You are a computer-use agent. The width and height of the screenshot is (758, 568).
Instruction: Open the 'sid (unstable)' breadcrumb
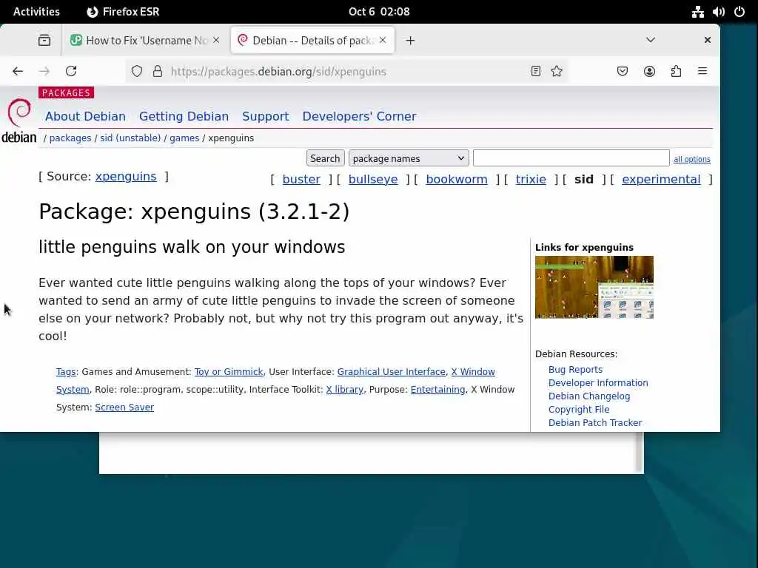click(x=130, y=138)
